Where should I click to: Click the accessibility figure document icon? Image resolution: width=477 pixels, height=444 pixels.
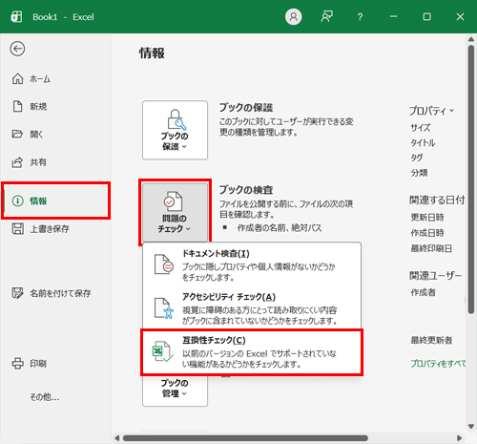[x=164, y=308]
